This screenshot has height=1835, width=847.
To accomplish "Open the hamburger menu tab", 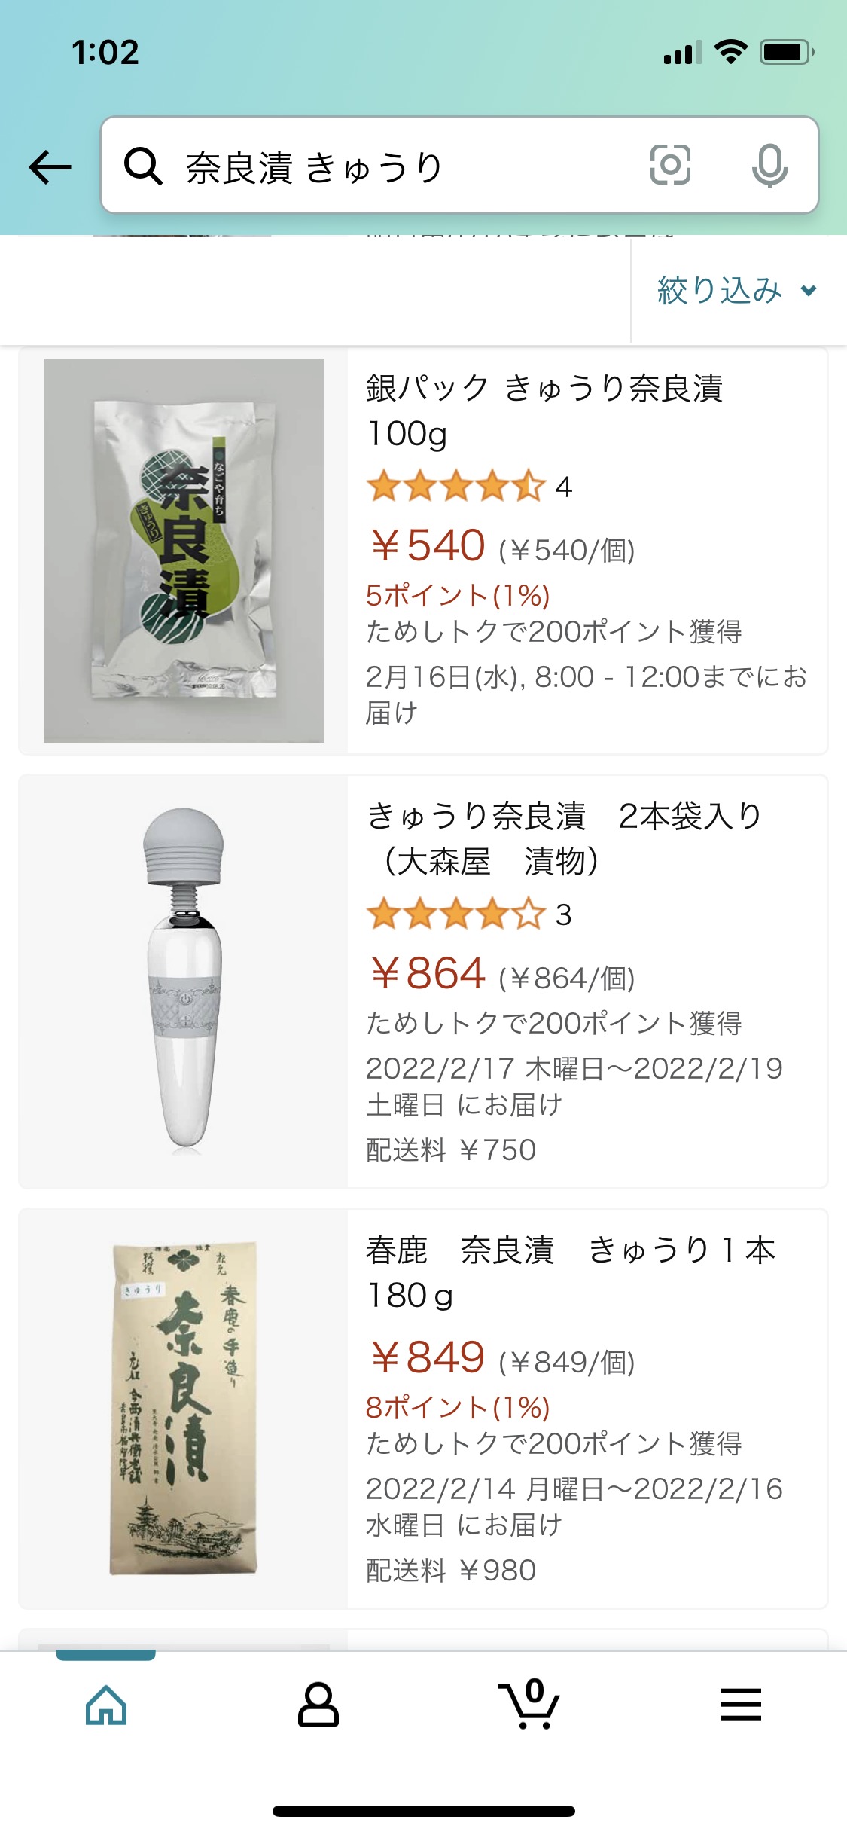I will coord(741,1704).
